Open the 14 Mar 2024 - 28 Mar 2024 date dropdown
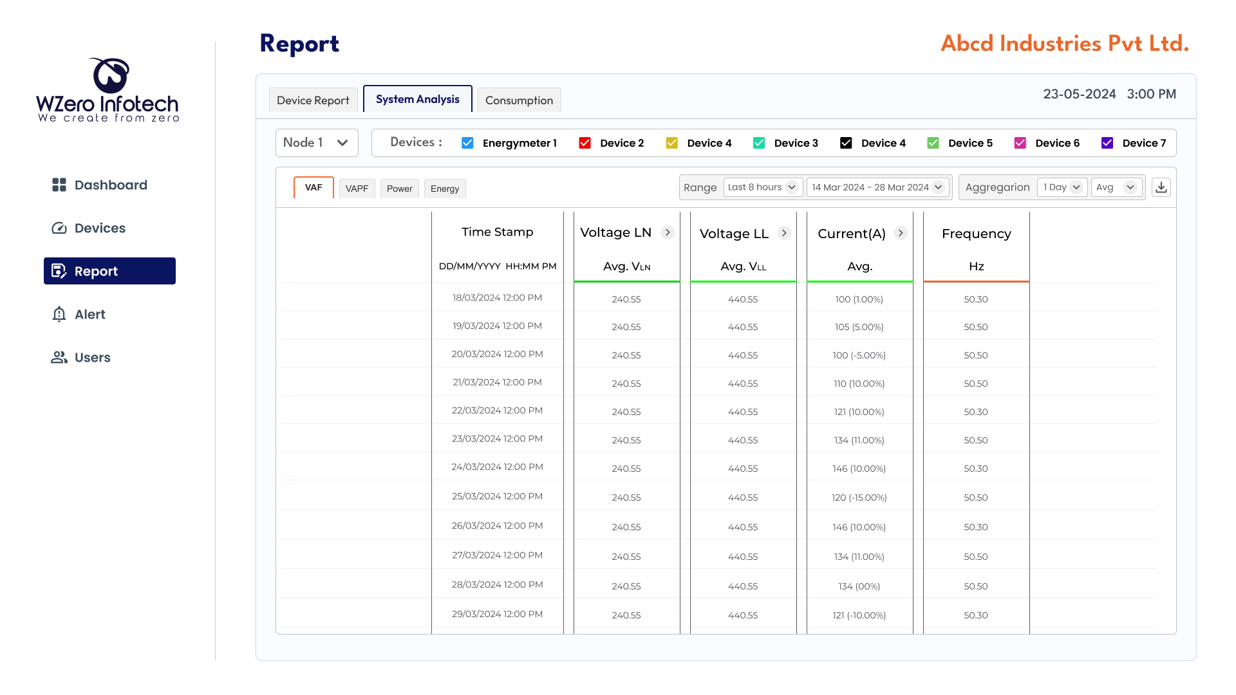Viewport: 1236px width, 695px height. [878, 187]
